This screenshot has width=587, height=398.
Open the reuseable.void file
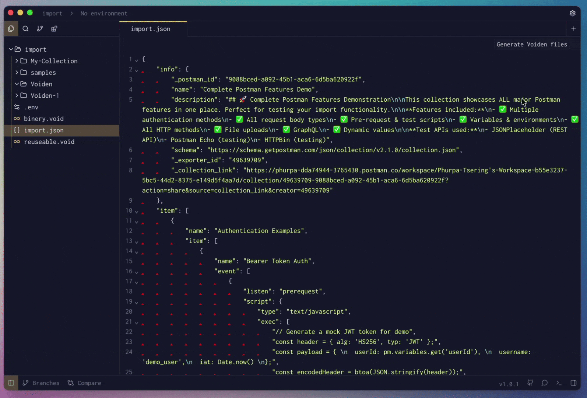[49, 142]
